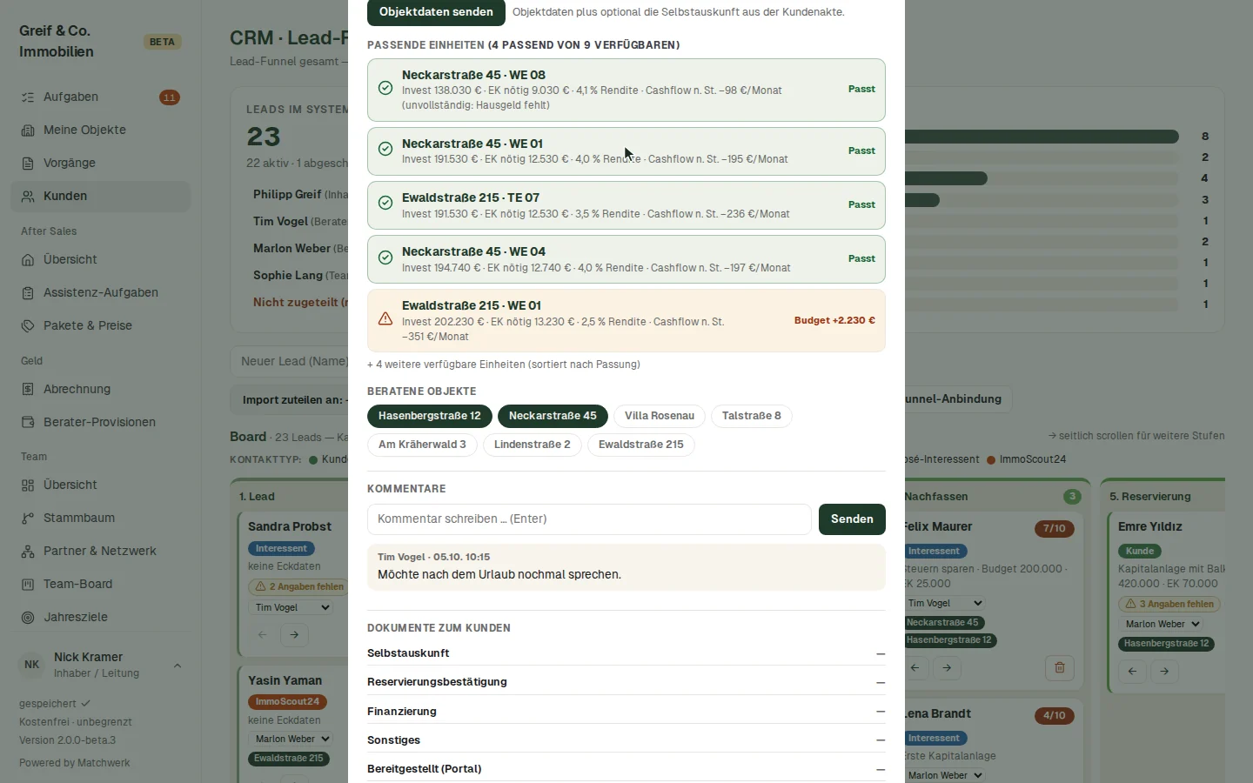Image resolution: width=1253 pixels, height=783 pixels.
Task: Click the After Sales Übersicht house icon
Action: pos(28,260)
